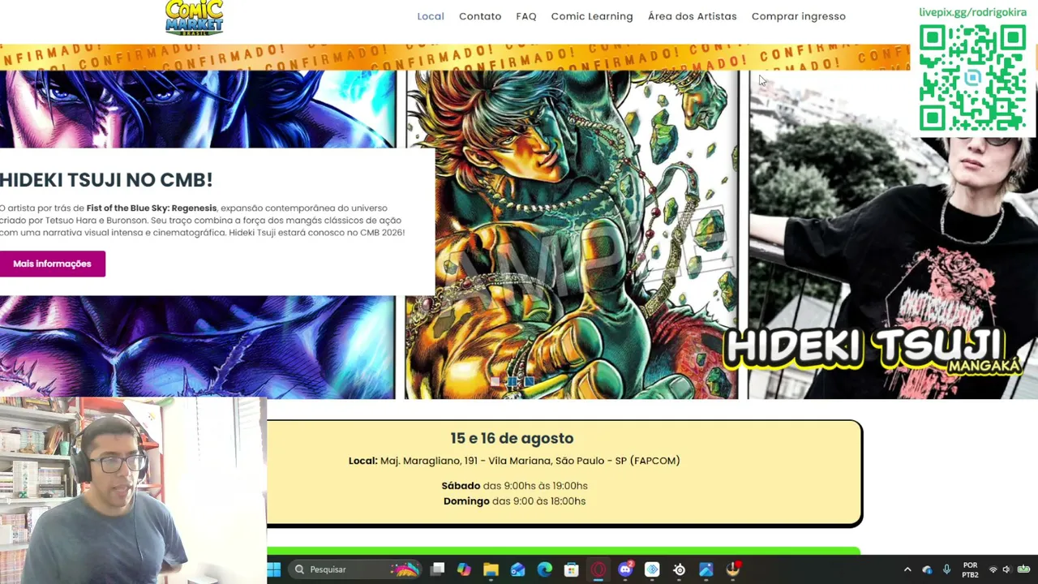Click the microphone tray icon

[946, 569]
